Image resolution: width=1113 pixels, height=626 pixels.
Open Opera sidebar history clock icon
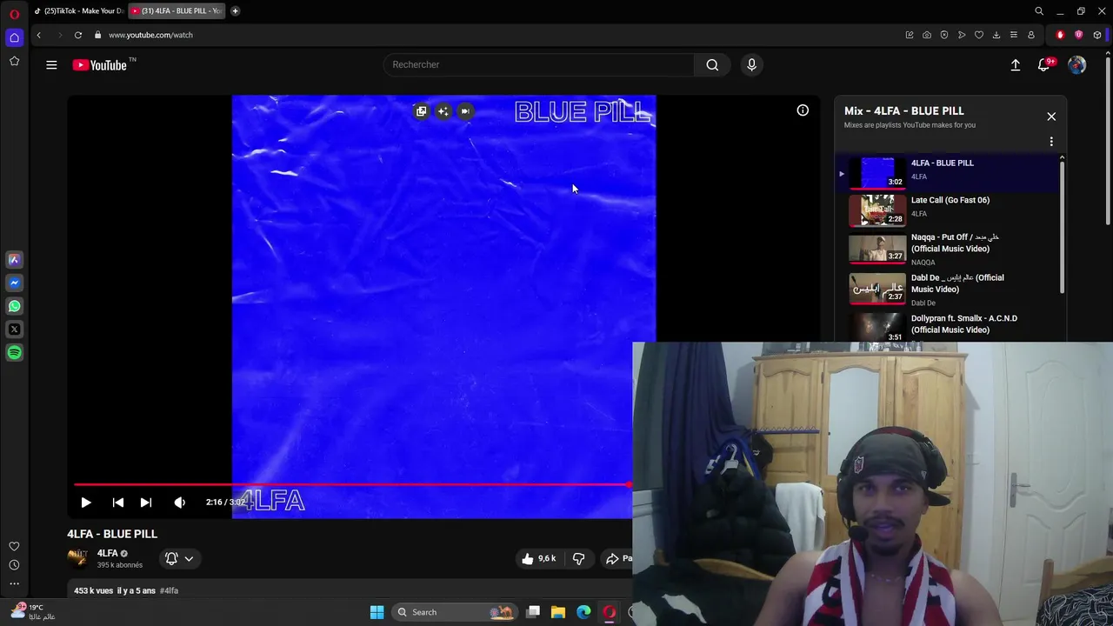click(14, 565)
